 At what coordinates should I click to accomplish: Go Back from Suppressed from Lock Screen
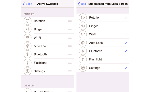pyautogui.click(x=83, y=4)
